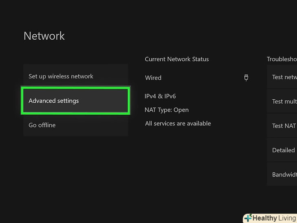Click the Network page title
Viewport: 297px width, 223px height.
click(44, 36)
